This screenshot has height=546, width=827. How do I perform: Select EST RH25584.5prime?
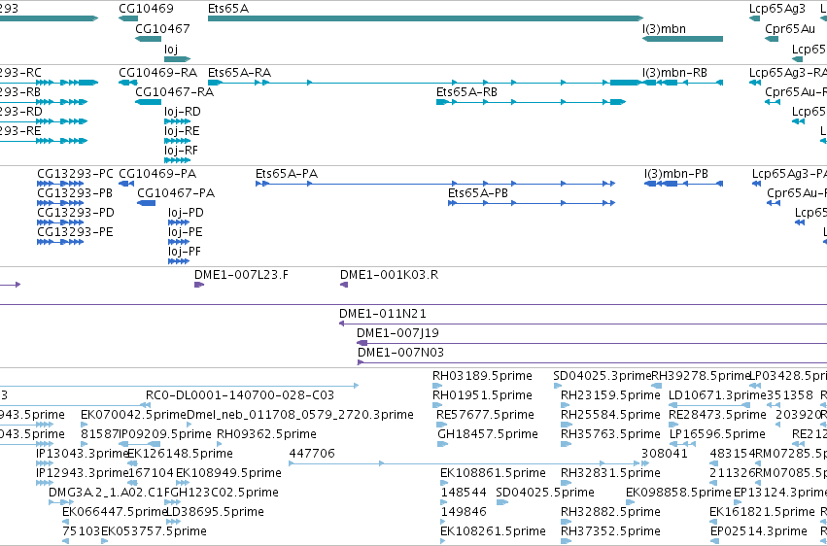coord(610,415)
